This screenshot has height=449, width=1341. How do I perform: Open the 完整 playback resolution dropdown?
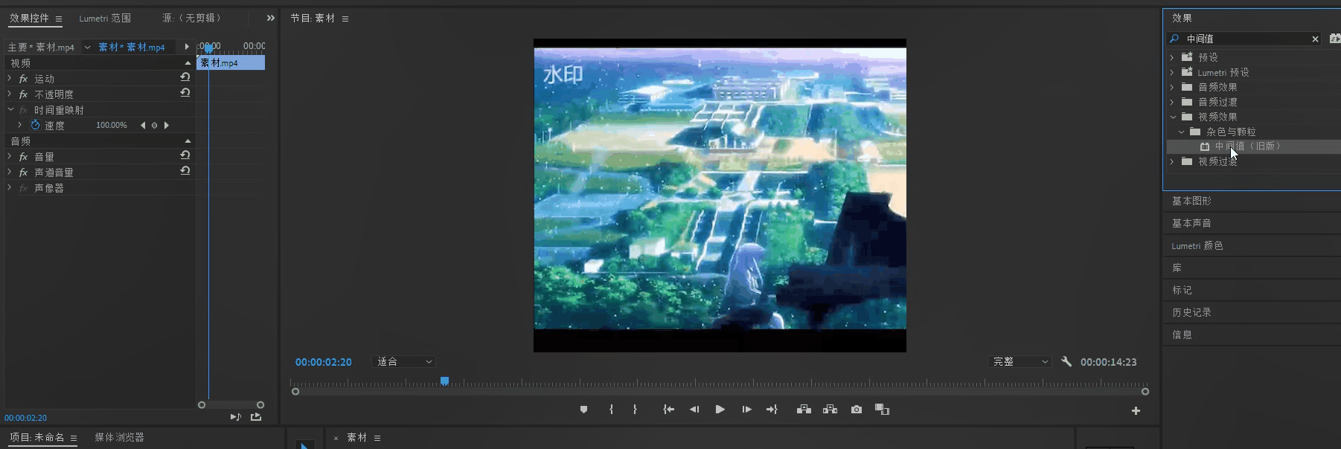pyautogui.click(x=1020, y=361)
